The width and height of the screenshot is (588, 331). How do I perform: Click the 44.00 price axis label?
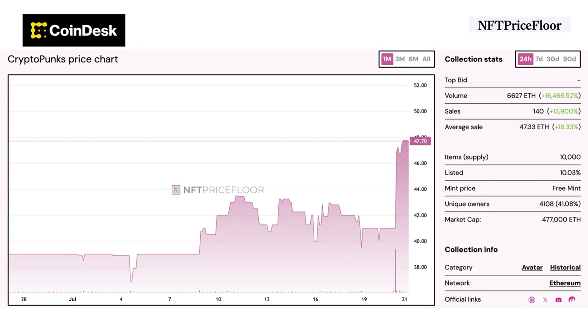point(420,189)
